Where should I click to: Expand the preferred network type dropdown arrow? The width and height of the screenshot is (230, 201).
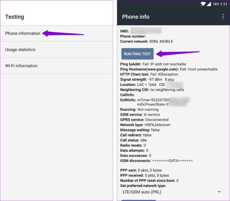(x=219, y=192)
